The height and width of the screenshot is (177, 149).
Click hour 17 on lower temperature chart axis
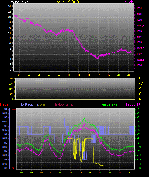pos(100,173)
